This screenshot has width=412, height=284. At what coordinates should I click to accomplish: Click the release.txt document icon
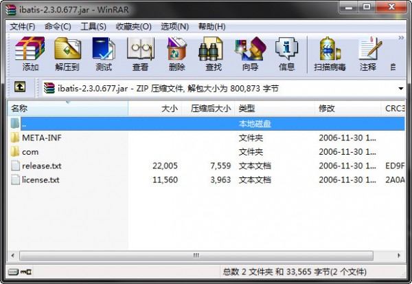tap(15, 166)
